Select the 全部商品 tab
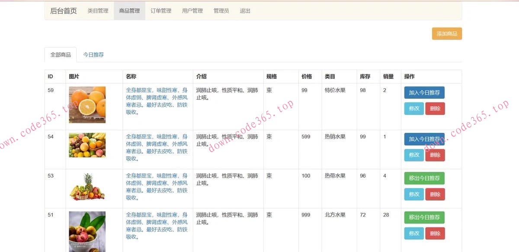 pyautogui.click(x=61, y=55)
